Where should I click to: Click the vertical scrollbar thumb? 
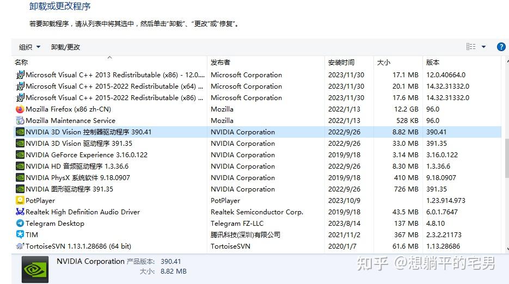507,158
